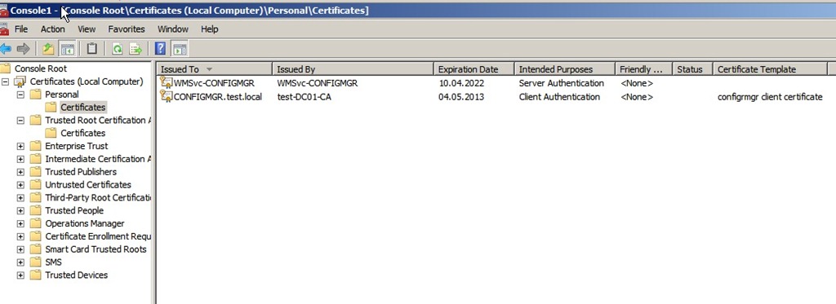Select the Trusted Publishers store
The width and height of the screenshot is (836, 304).
(81, 172)
